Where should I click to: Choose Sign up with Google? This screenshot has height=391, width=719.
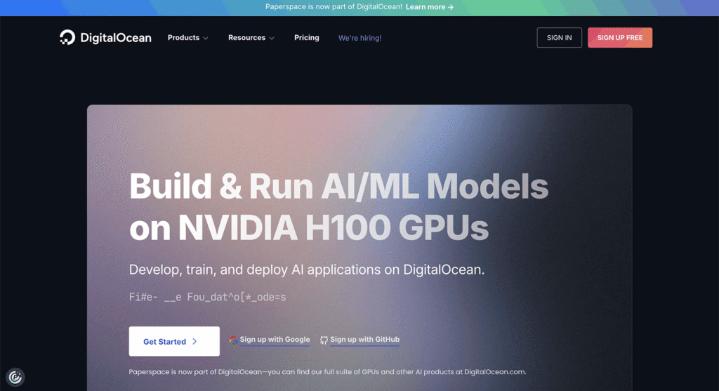pos(275,340)
